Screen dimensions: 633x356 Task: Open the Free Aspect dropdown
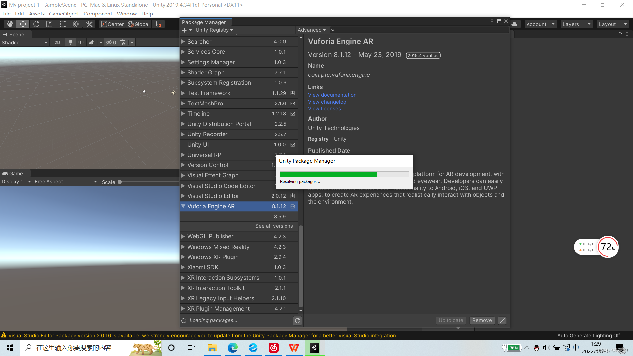(x=66, y=182)
